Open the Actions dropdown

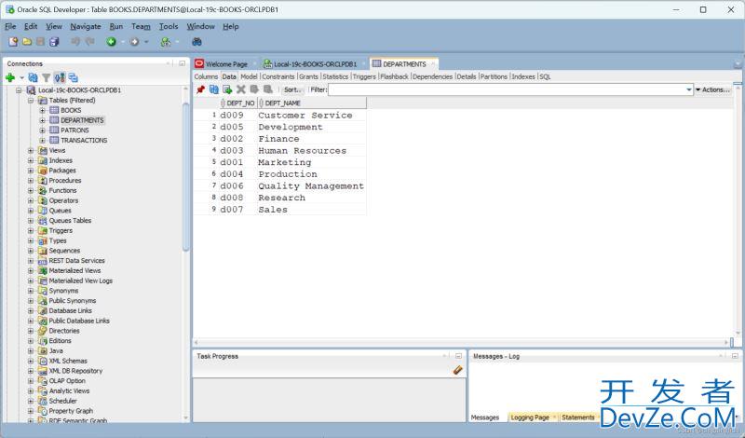pyautogui.click(x=712, y=89)
